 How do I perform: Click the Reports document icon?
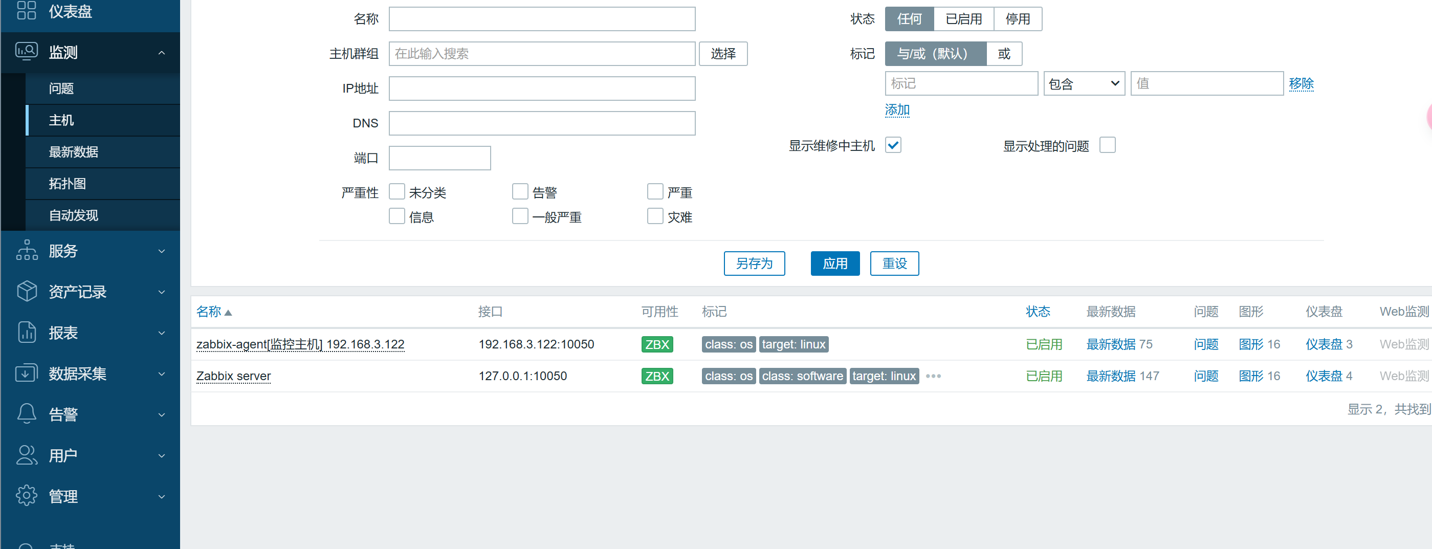[26, 332]
